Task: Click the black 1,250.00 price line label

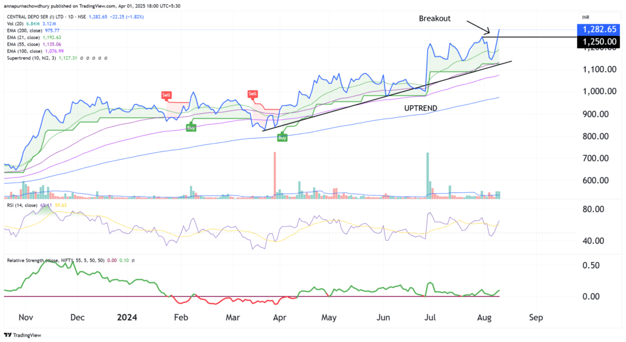Action: 601,40
